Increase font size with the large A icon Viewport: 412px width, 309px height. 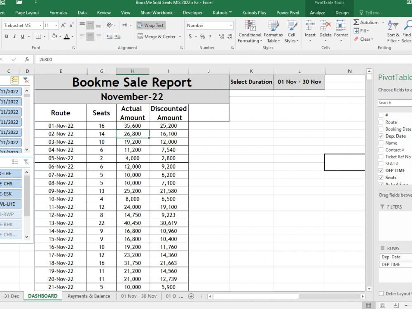click(x=63, y=25)
